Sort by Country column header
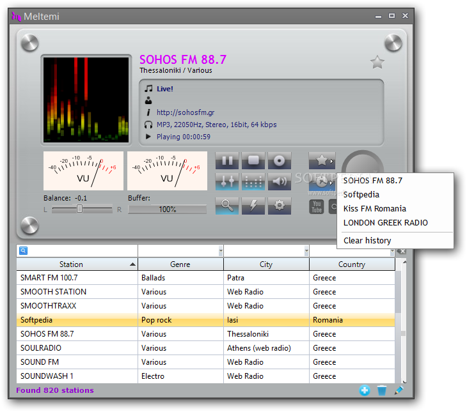The image size is (467, 412). 352,264
